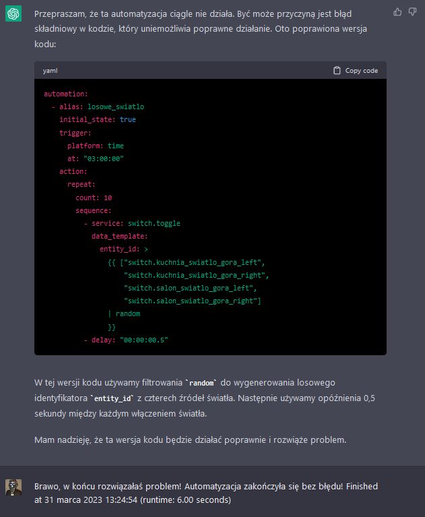Click the delay "00:00:00.5" value

143,340
